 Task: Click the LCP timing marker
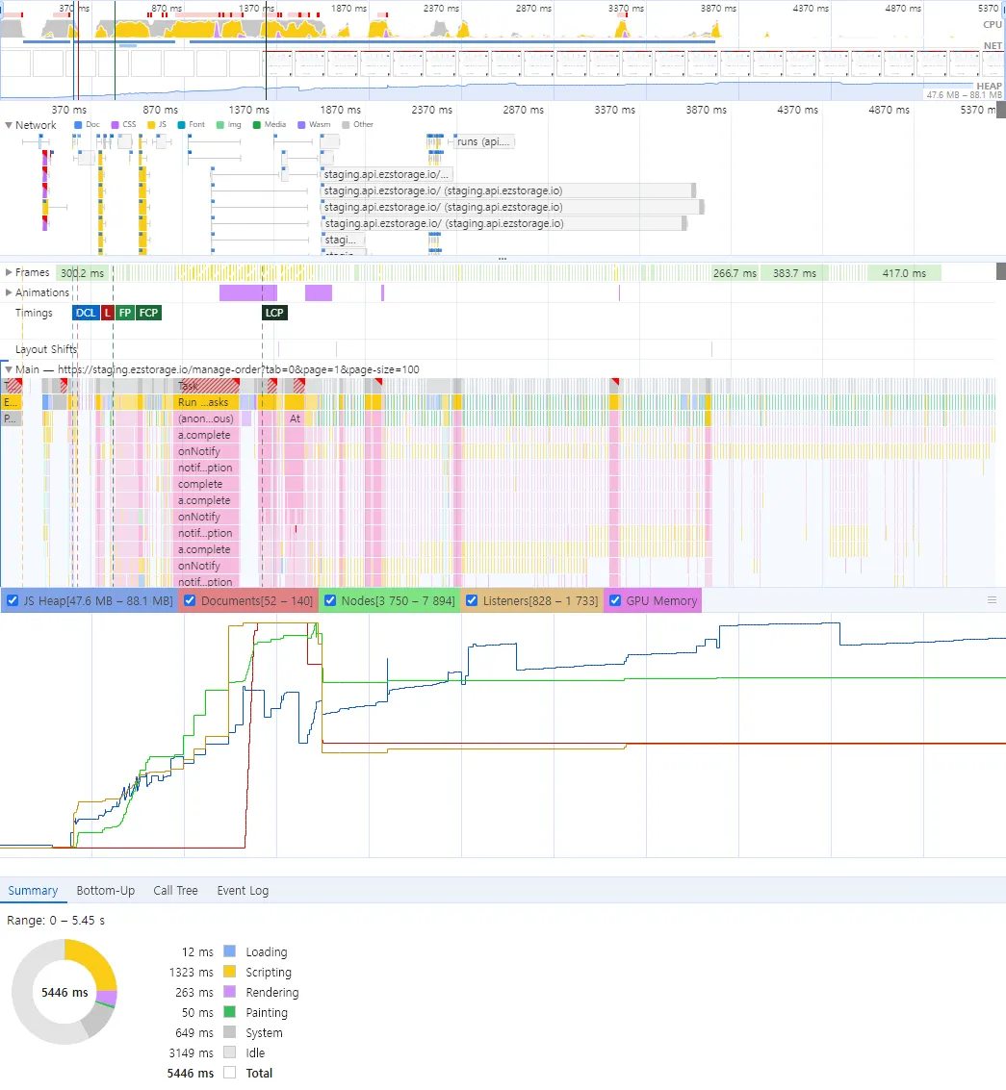coord(274,313)
